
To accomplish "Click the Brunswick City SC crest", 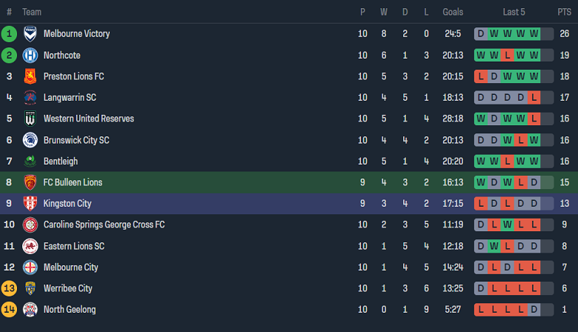I will [30, 140].
